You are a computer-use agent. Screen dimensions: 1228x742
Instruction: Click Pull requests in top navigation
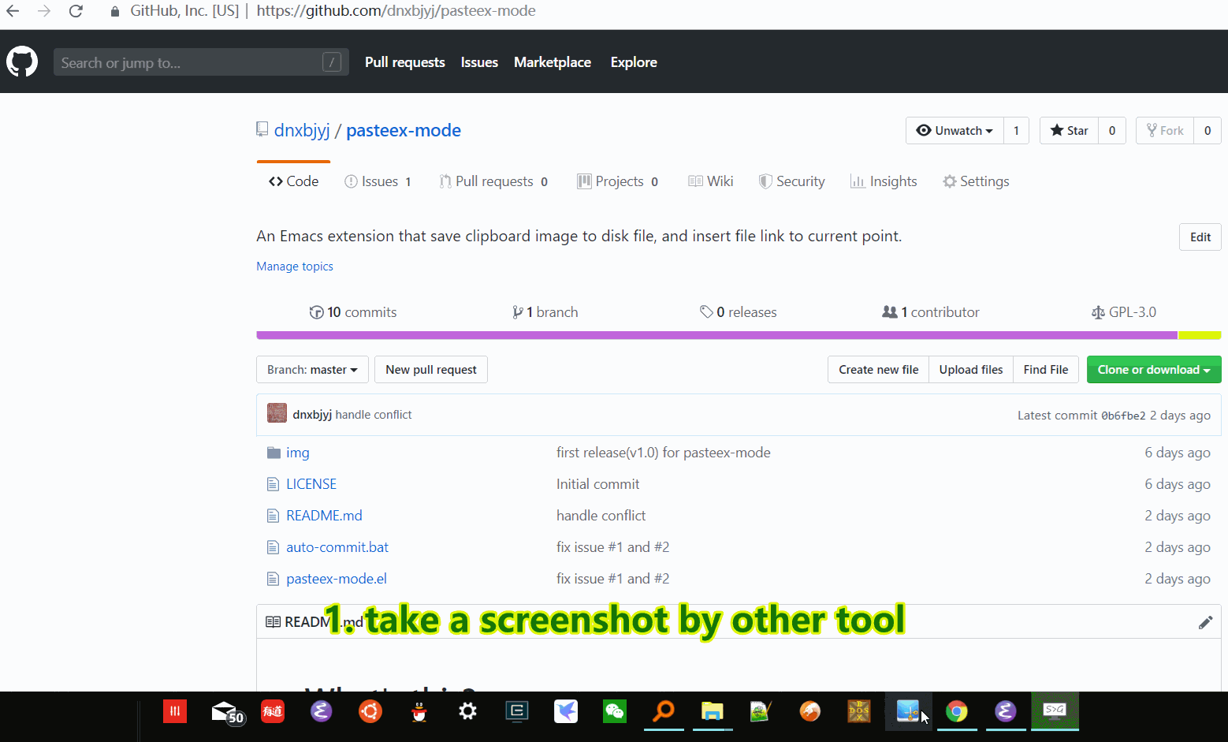coord(405,62)
